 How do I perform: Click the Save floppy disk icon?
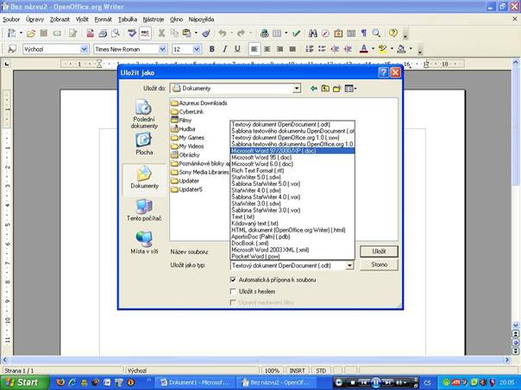(x=44, y=33)
